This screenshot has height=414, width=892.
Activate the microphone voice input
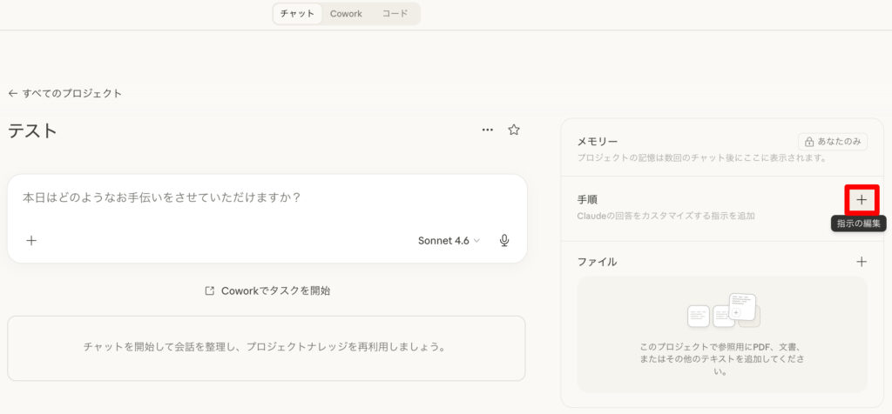click(x=504, y=241)
